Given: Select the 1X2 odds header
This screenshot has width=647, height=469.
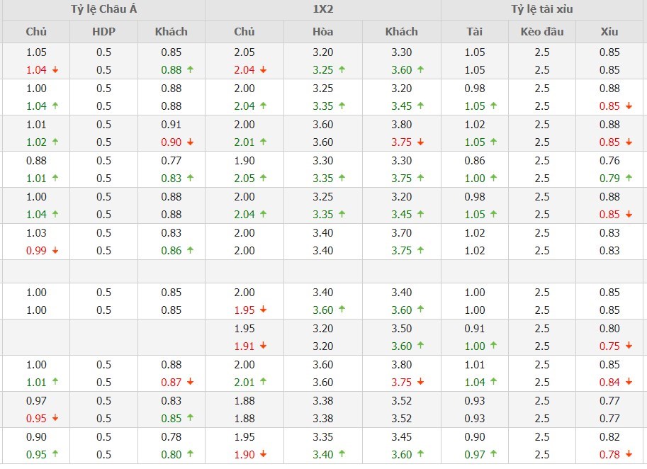Looking at the screenshot, I should (x=322, y=10).
